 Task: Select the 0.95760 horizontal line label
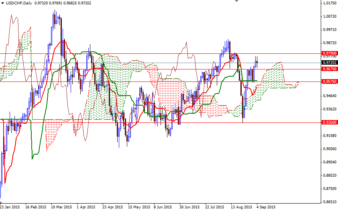tap(330, 82)
